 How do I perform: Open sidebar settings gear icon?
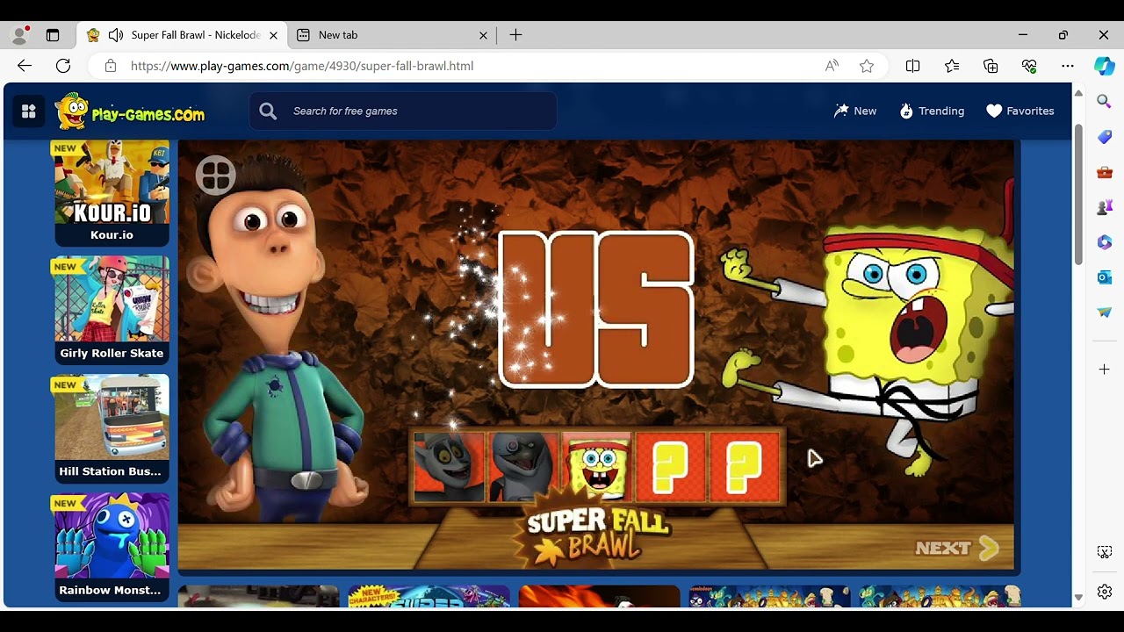(1105, 592)
